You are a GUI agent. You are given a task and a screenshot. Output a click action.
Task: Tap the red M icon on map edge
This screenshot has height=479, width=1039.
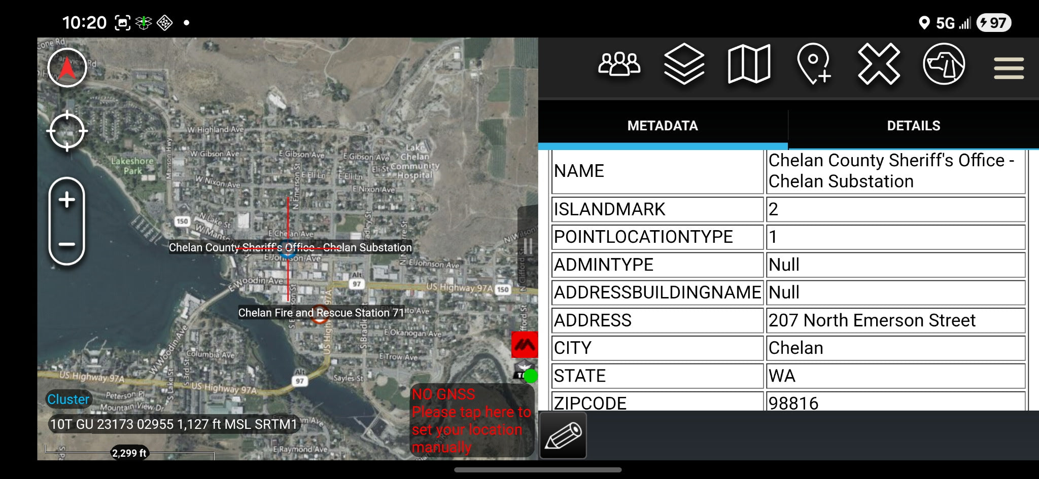[524, 345]
